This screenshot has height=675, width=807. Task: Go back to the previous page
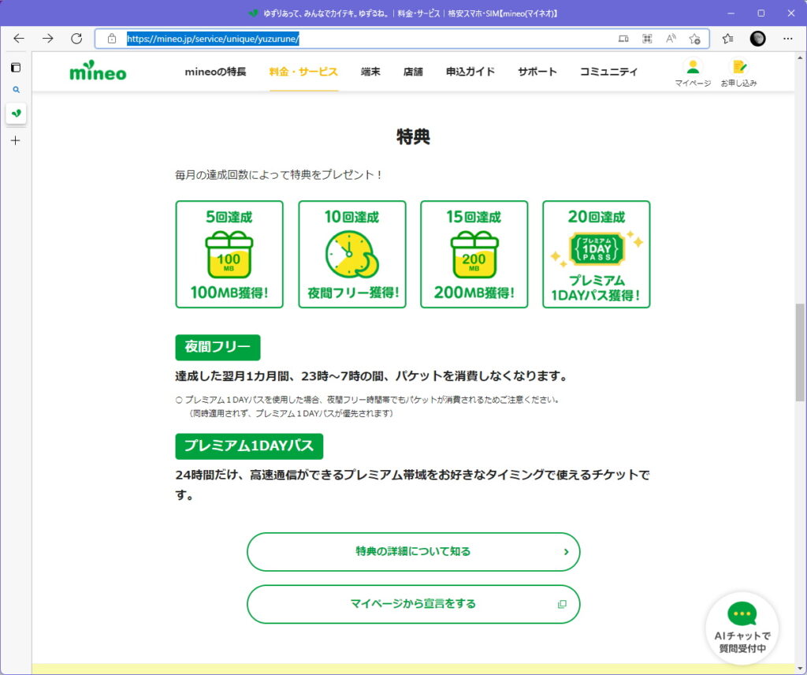[x=19, y=39]
